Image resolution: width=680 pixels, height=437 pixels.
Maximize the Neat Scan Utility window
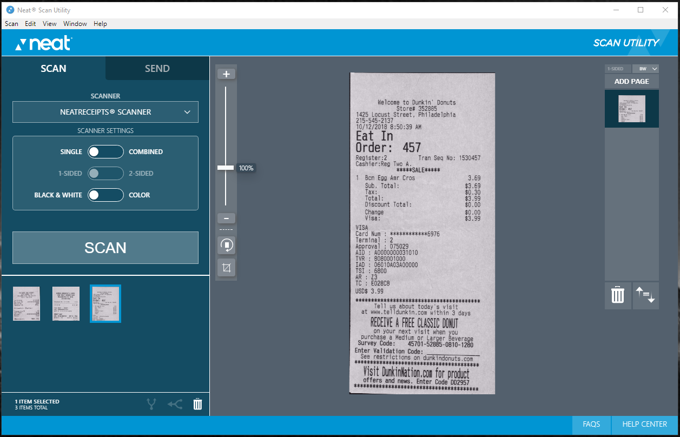pos(641,10)
